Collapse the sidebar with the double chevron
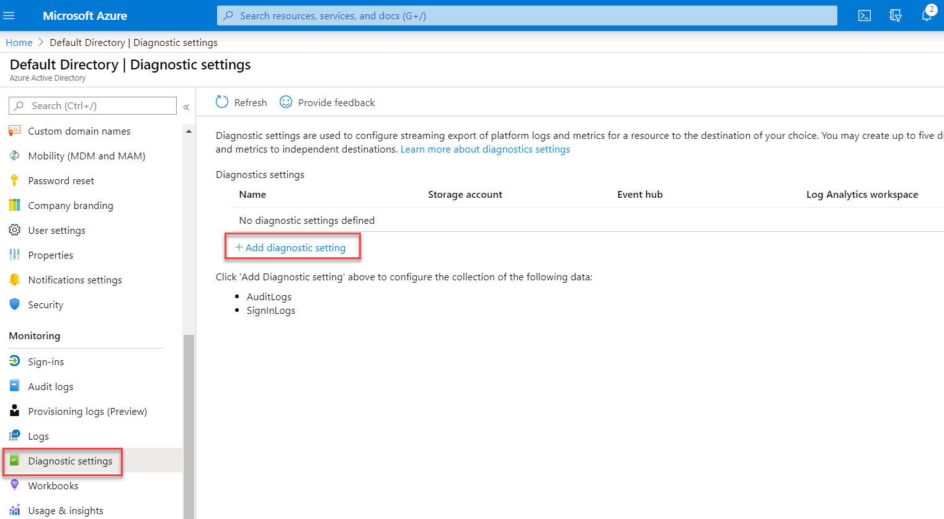The width and height of the screenshot is (944, 519). (186, 107)
